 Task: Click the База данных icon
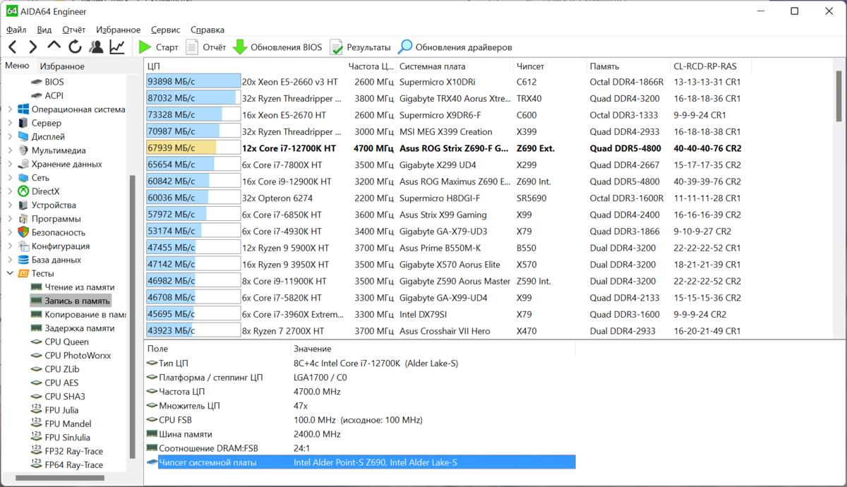pos(23,260)
